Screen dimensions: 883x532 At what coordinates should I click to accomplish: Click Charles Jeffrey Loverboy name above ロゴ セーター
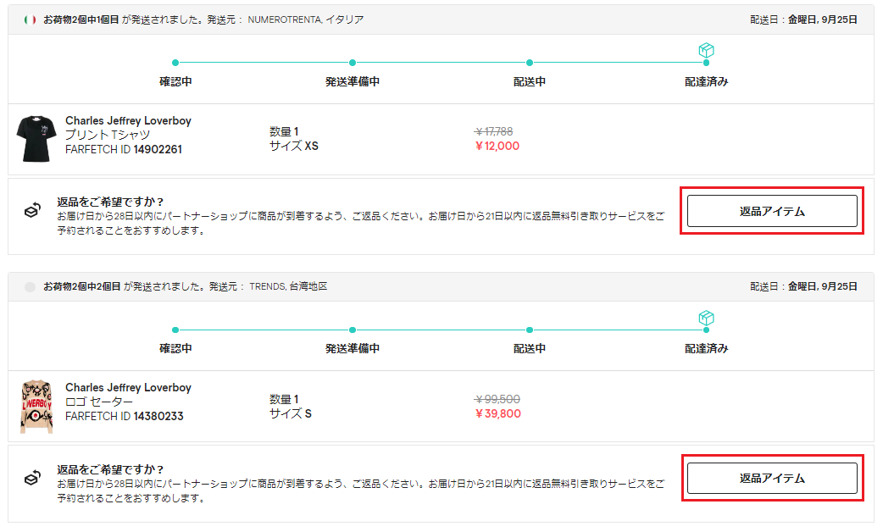click(128, 388)
